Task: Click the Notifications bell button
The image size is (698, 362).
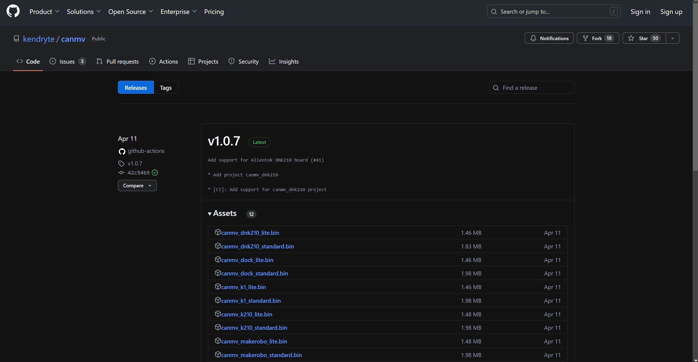Action: 549,38
